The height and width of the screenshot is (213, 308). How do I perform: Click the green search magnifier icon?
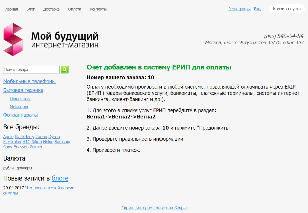(65, 69)
